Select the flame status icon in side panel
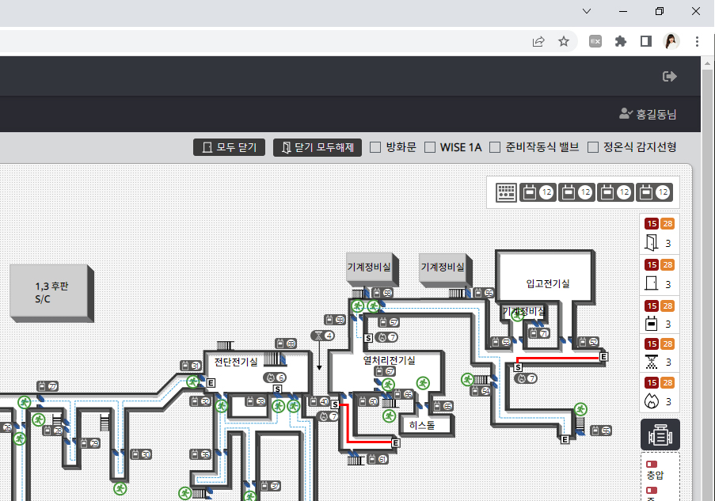 652,401
